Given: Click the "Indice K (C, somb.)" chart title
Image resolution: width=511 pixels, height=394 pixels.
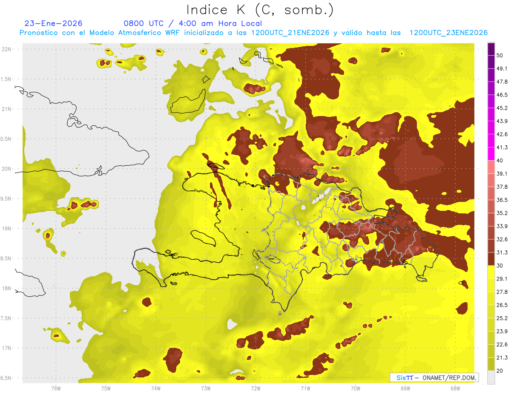Looking at the screenshot, I should coord(260,10).
